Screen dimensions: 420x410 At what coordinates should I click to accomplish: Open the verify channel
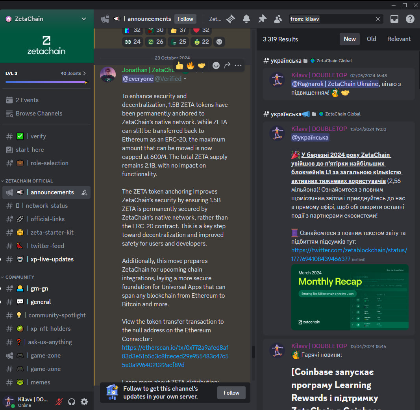pyautogui.click(x=46, y=136)
